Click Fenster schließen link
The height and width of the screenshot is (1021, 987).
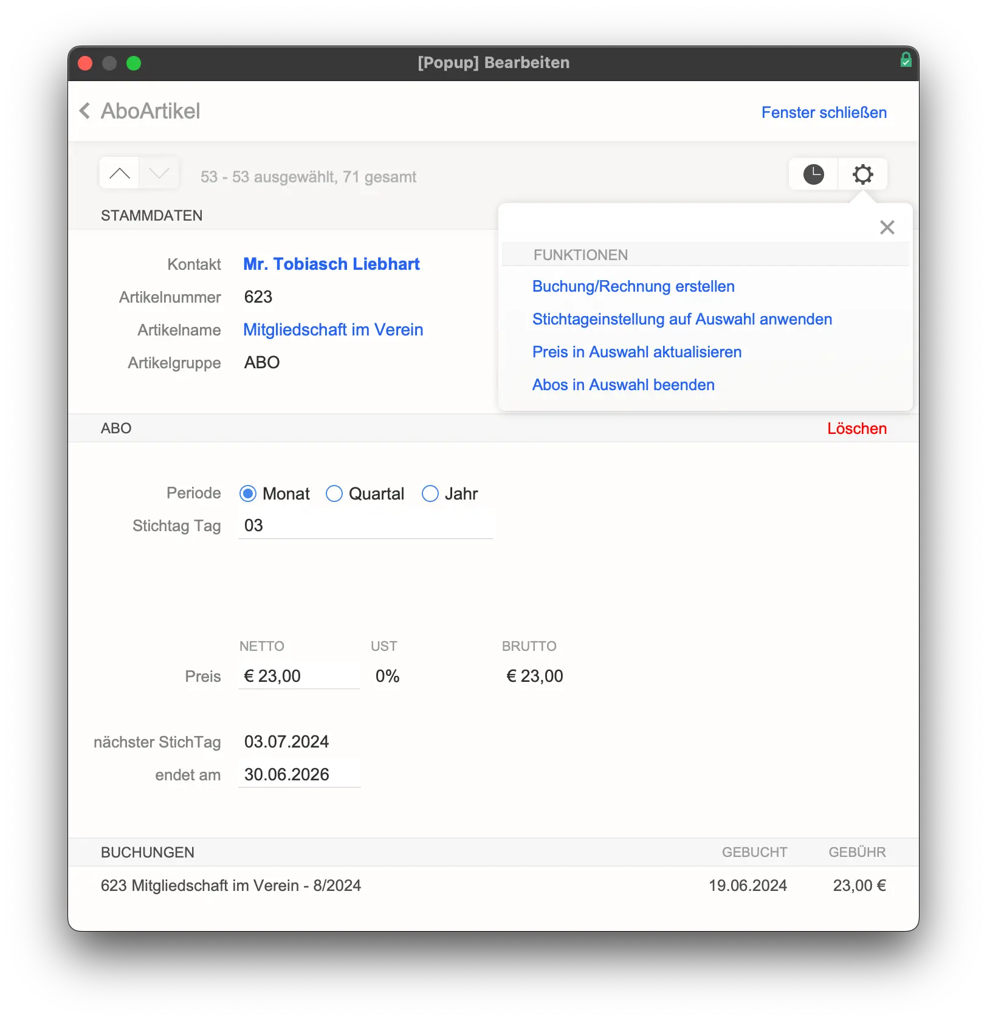(824, 112)
